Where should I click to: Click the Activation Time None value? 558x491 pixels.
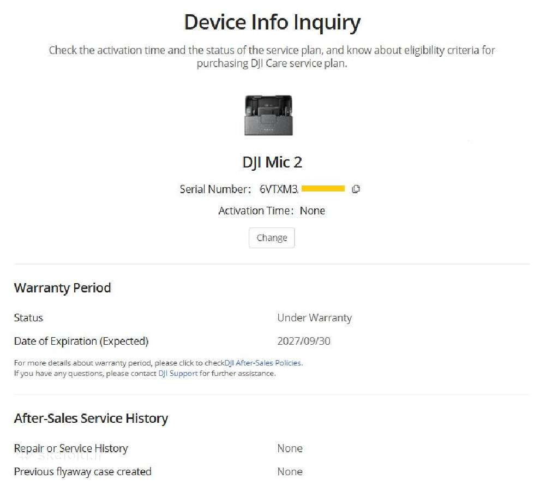[x=313, y=211]
